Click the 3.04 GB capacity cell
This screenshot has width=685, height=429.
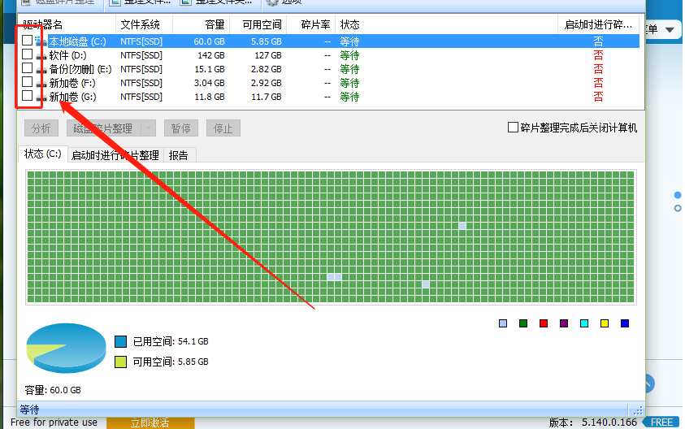point(210,83)
